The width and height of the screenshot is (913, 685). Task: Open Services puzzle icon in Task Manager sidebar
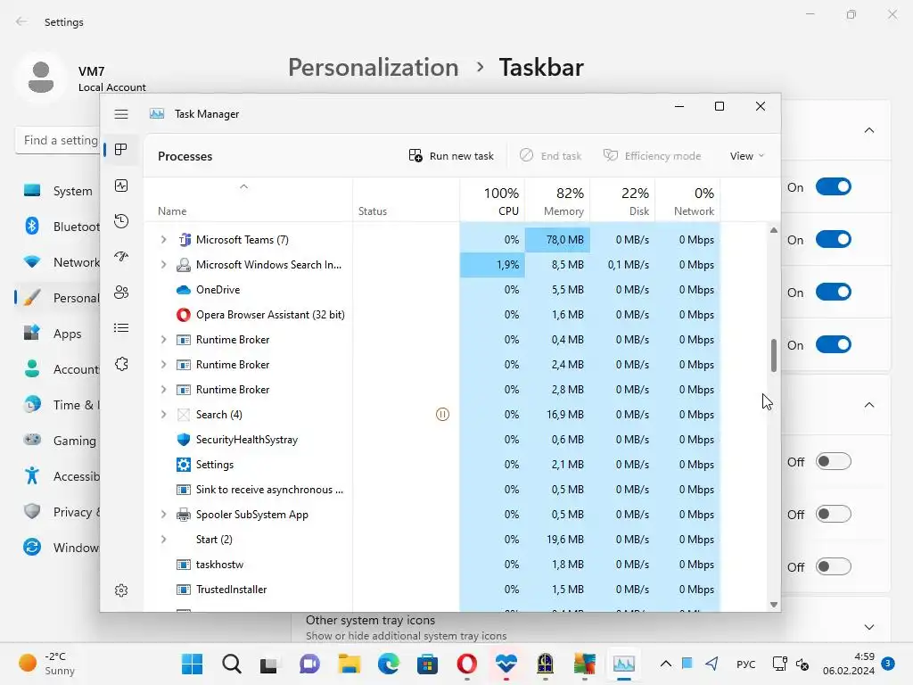point(121,364)
